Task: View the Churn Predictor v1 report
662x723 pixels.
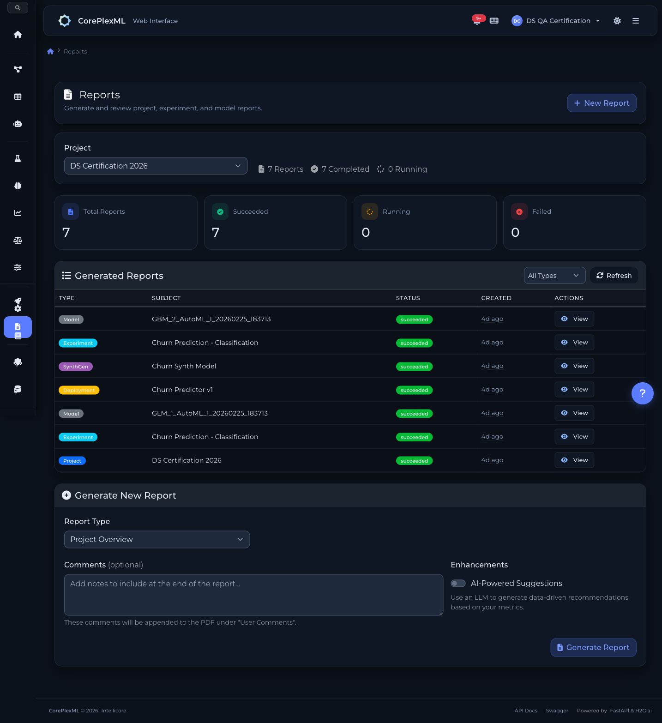Action: point(574,389)
